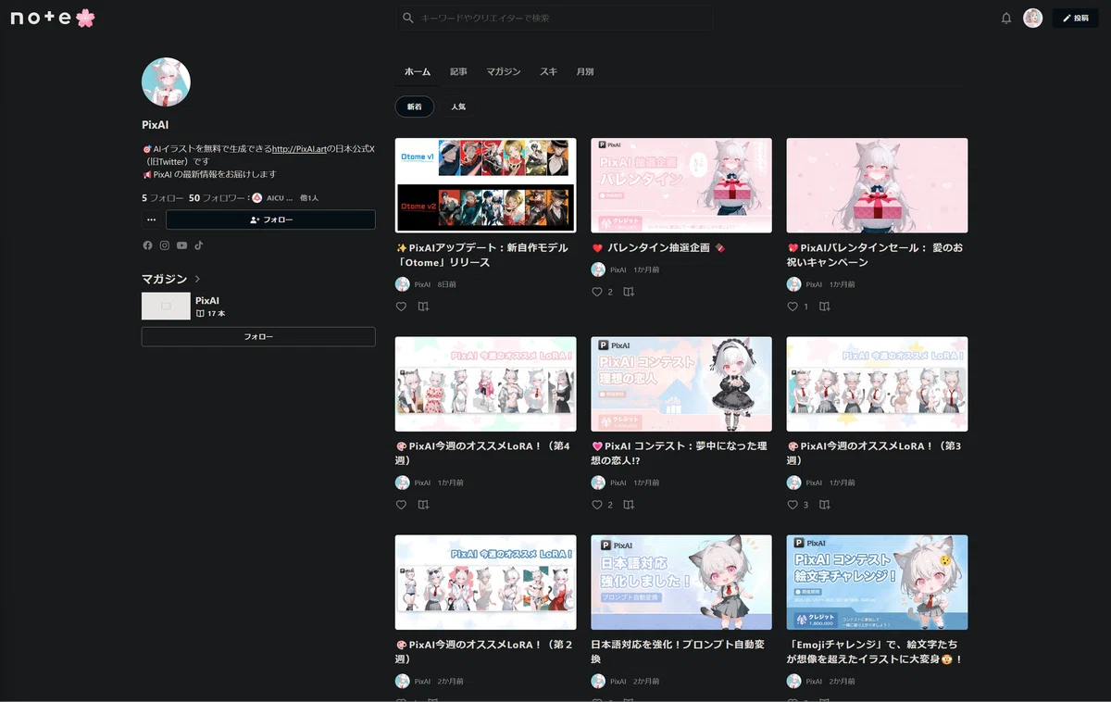Open the LoRA 第3週 thumbnail
The width and height of the screenshot is (1111, 702).
[x=877, y=384]
